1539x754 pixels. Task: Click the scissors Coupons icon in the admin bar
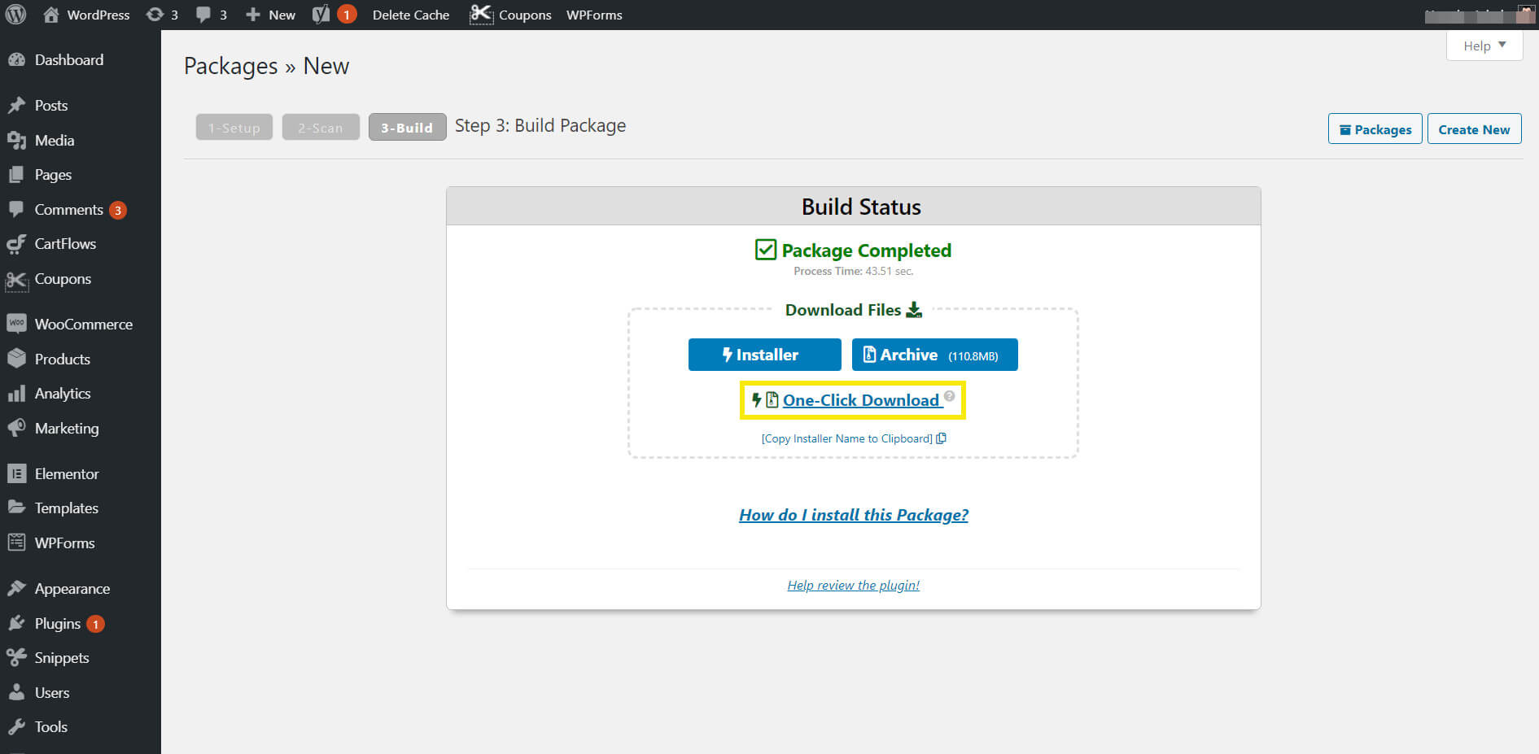point(481,15)
